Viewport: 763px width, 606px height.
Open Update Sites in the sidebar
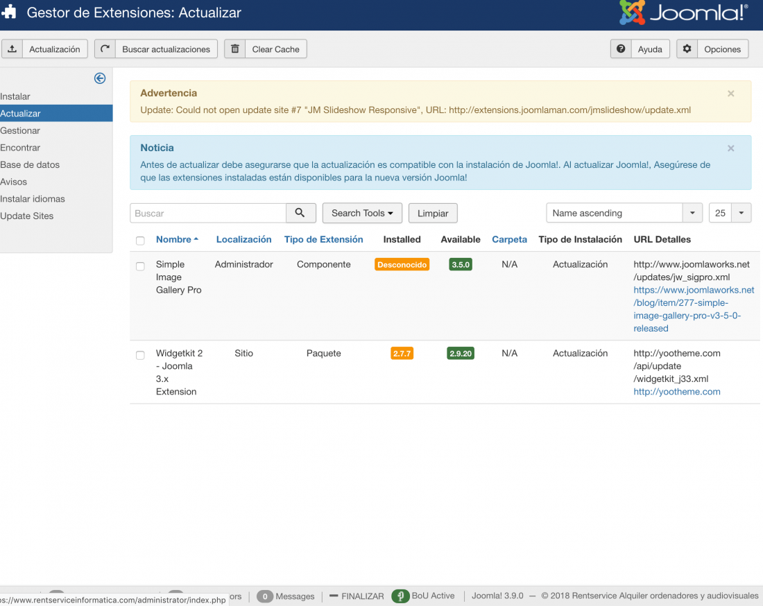55,216
